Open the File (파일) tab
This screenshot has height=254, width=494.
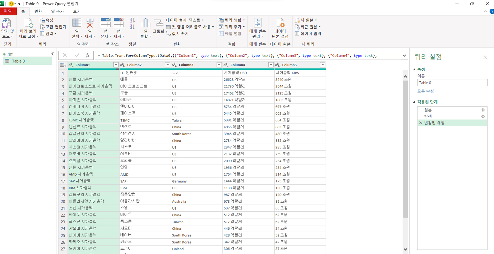click(8, 11)
